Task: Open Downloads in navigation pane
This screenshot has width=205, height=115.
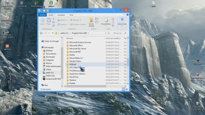Action: pyautogui.click(x=49, y=57)
